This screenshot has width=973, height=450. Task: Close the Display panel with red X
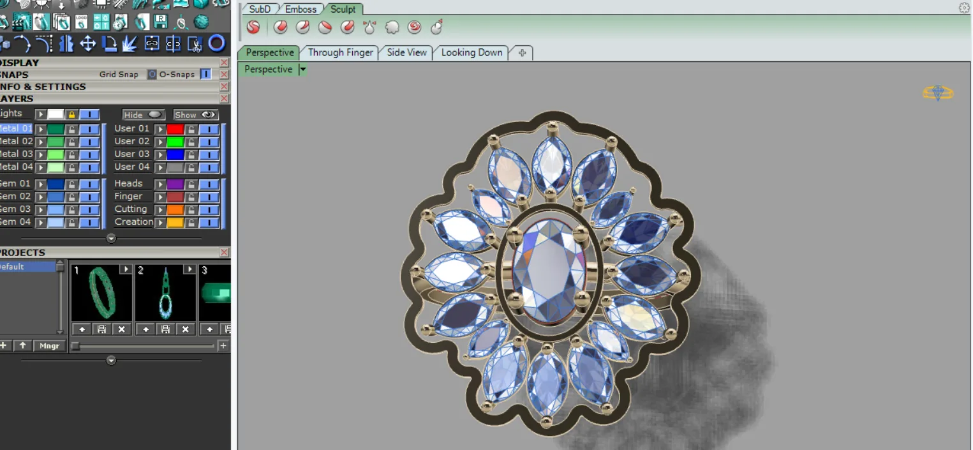tap(224, 63)
